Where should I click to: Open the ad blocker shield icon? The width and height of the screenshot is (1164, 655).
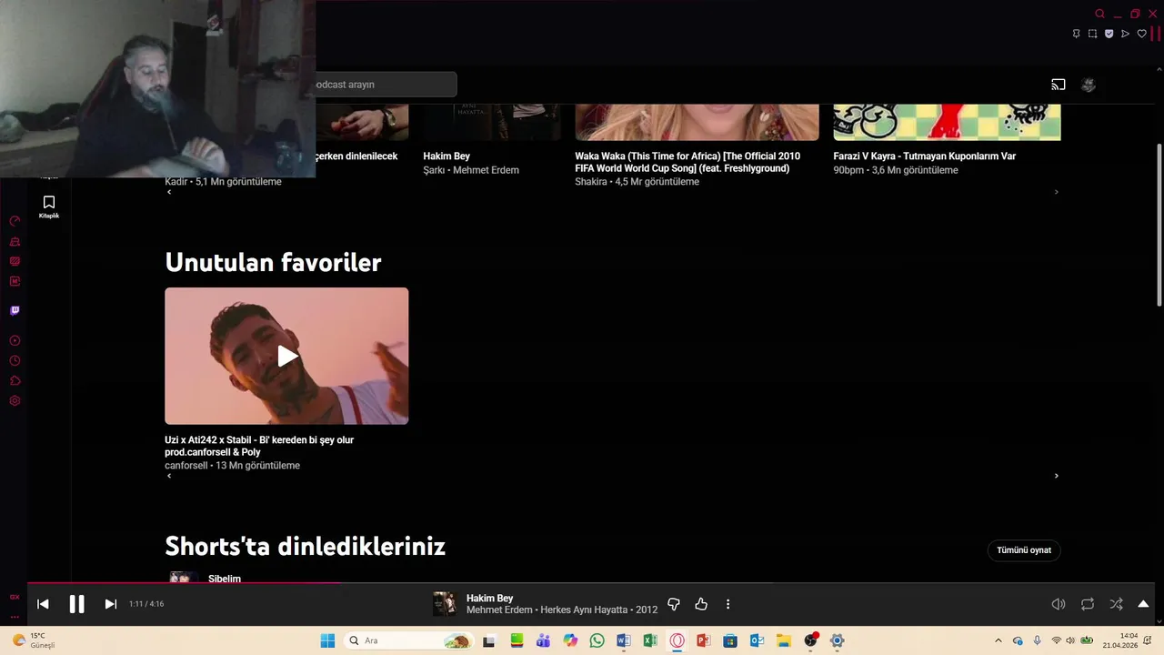pos(1109,34)
